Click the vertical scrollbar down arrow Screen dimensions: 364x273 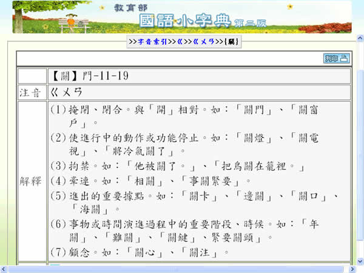click(360, 261)
